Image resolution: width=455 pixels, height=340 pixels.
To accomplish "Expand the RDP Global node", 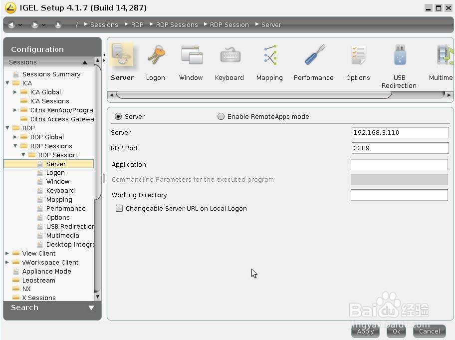I will coord(15,137).
